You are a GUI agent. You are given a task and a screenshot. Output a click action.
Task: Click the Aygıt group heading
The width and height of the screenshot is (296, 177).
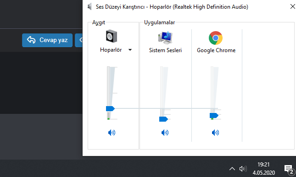99,22
